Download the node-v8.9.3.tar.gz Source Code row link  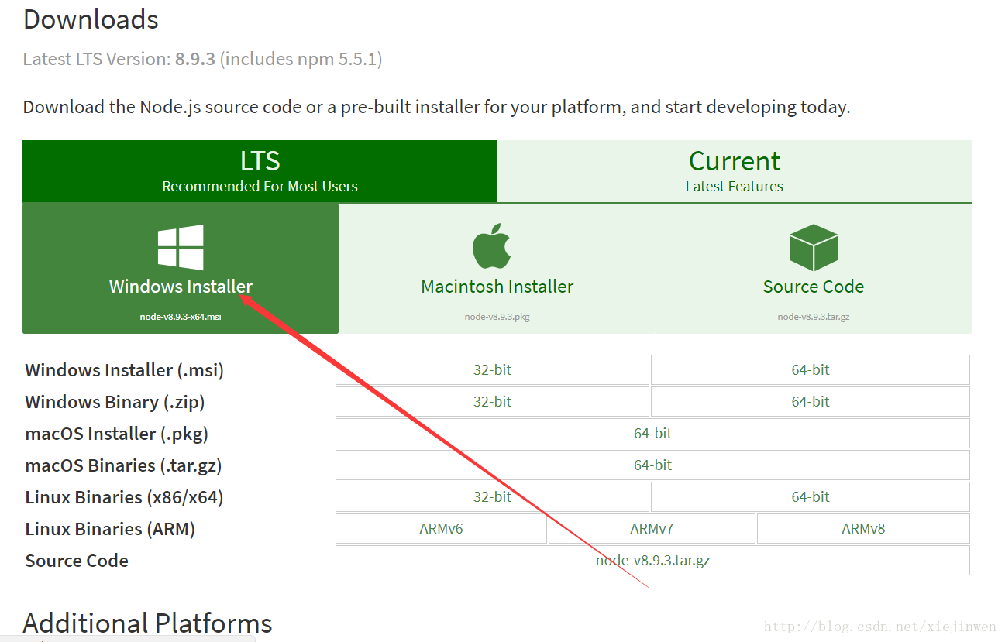point(652,561)
